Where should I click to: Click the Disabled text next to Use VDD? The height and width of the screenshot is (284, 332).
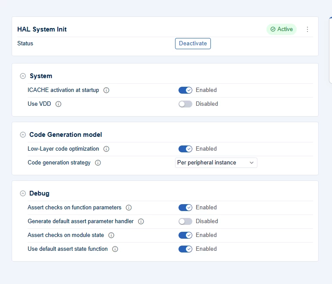click(x=207, y=104)
